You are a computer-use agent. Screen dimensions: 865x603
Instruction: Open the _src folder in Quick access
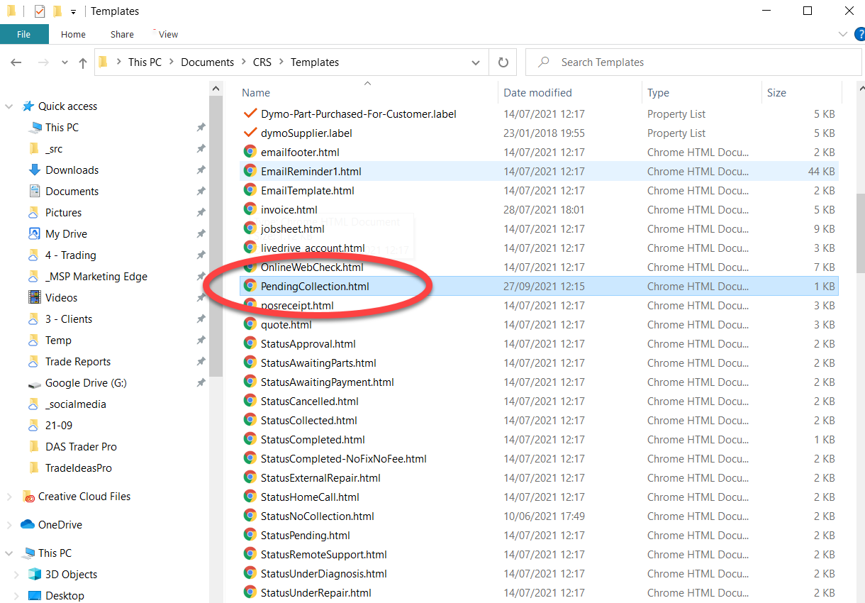(x=54, y=149)
